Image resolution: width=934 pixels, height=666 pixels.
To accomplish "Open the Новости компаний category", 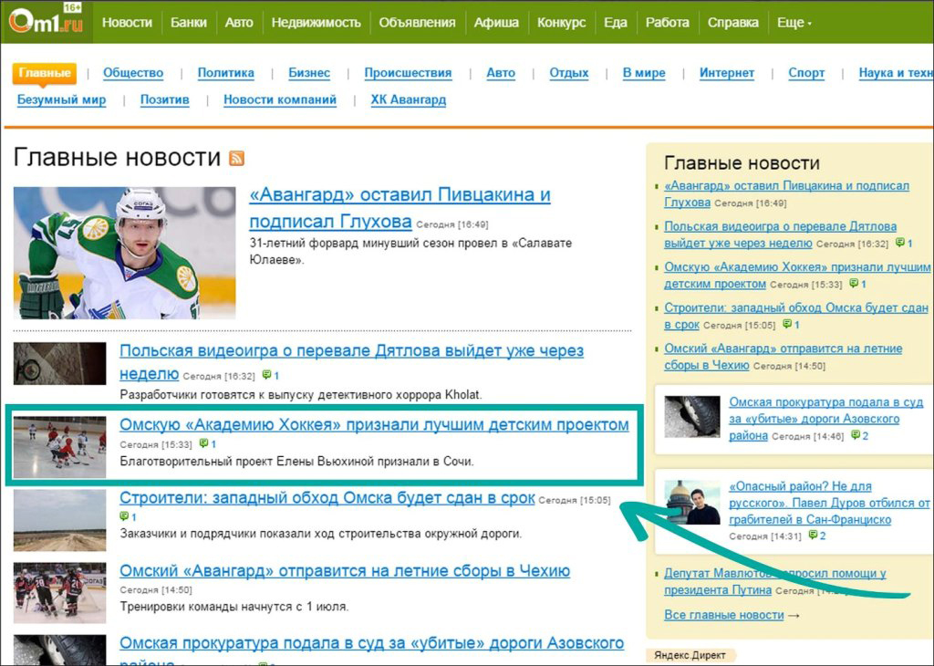I will pos(280,99).
